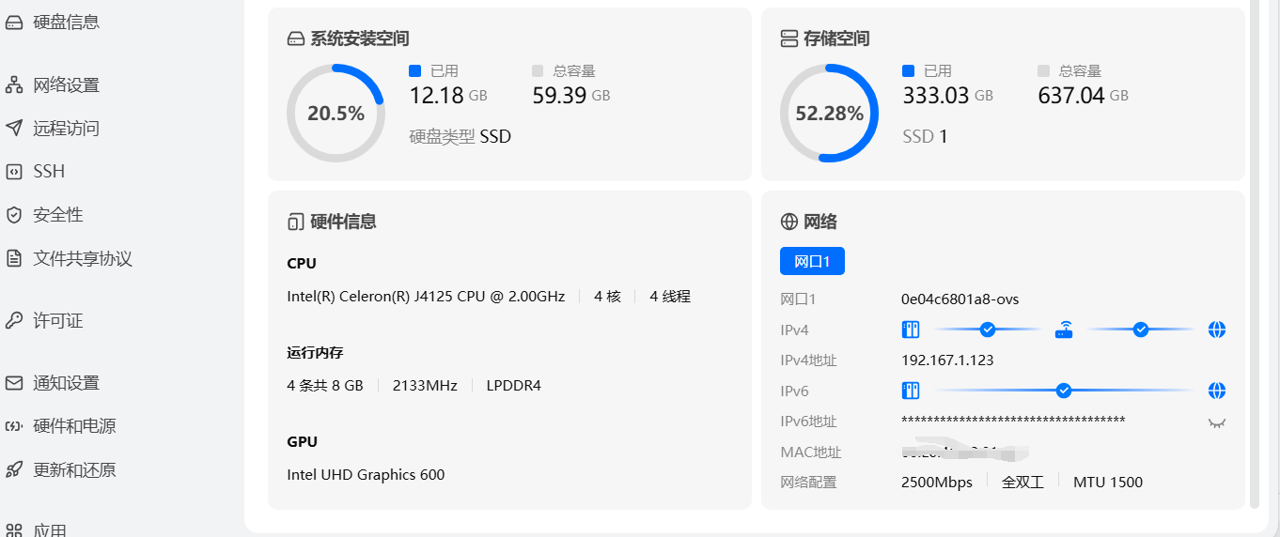1280x537 pixels.
Task: Click the 许可证 key icon
Action: click(14, 321)
